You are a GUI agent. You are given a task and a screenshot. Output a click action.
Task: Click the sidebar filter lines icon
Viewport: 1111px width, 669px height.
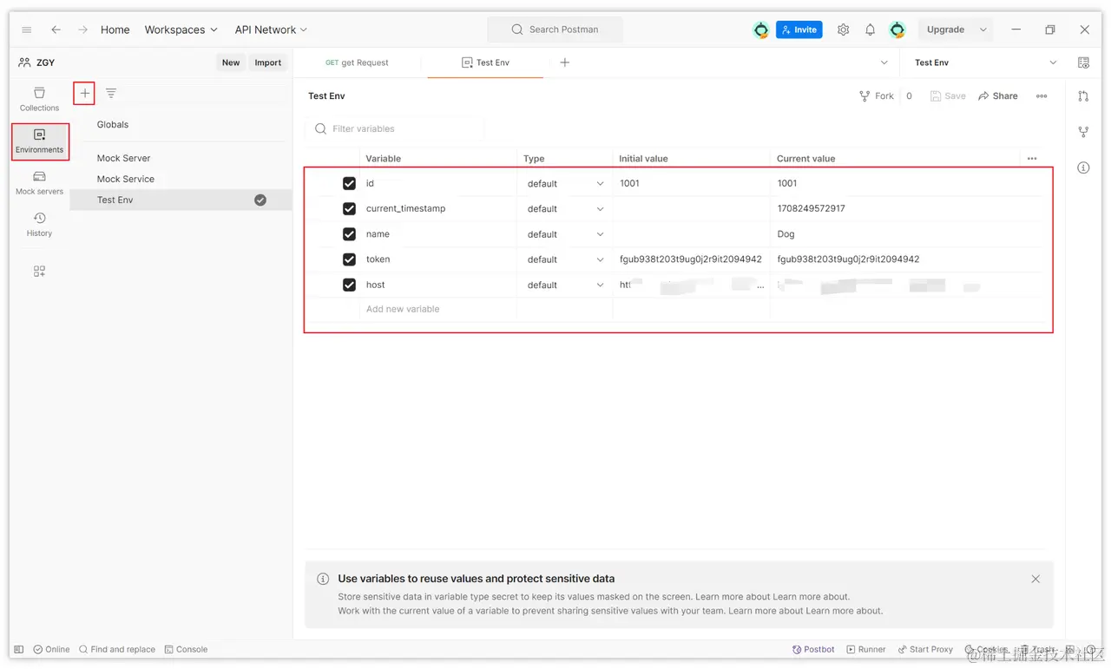111,93
